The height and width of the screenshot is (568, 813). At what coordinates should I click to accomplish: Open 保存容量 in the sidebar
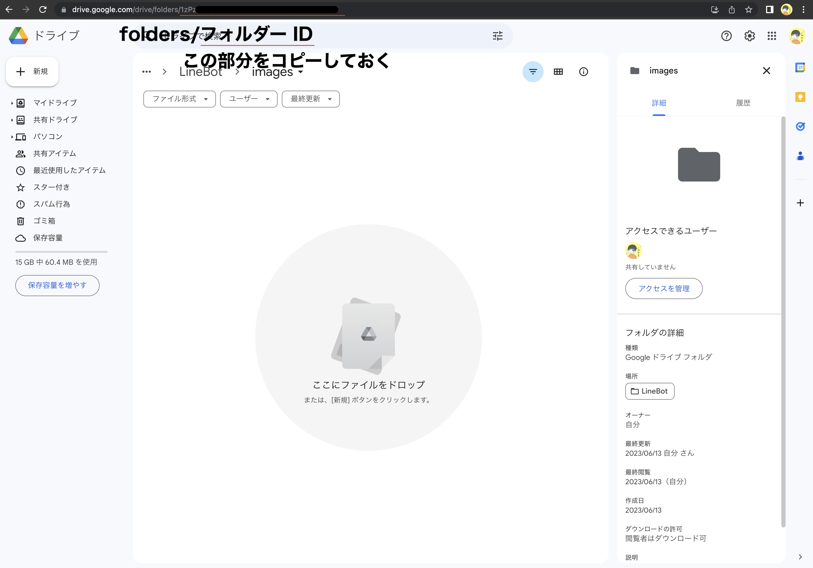tap(48, 238)
